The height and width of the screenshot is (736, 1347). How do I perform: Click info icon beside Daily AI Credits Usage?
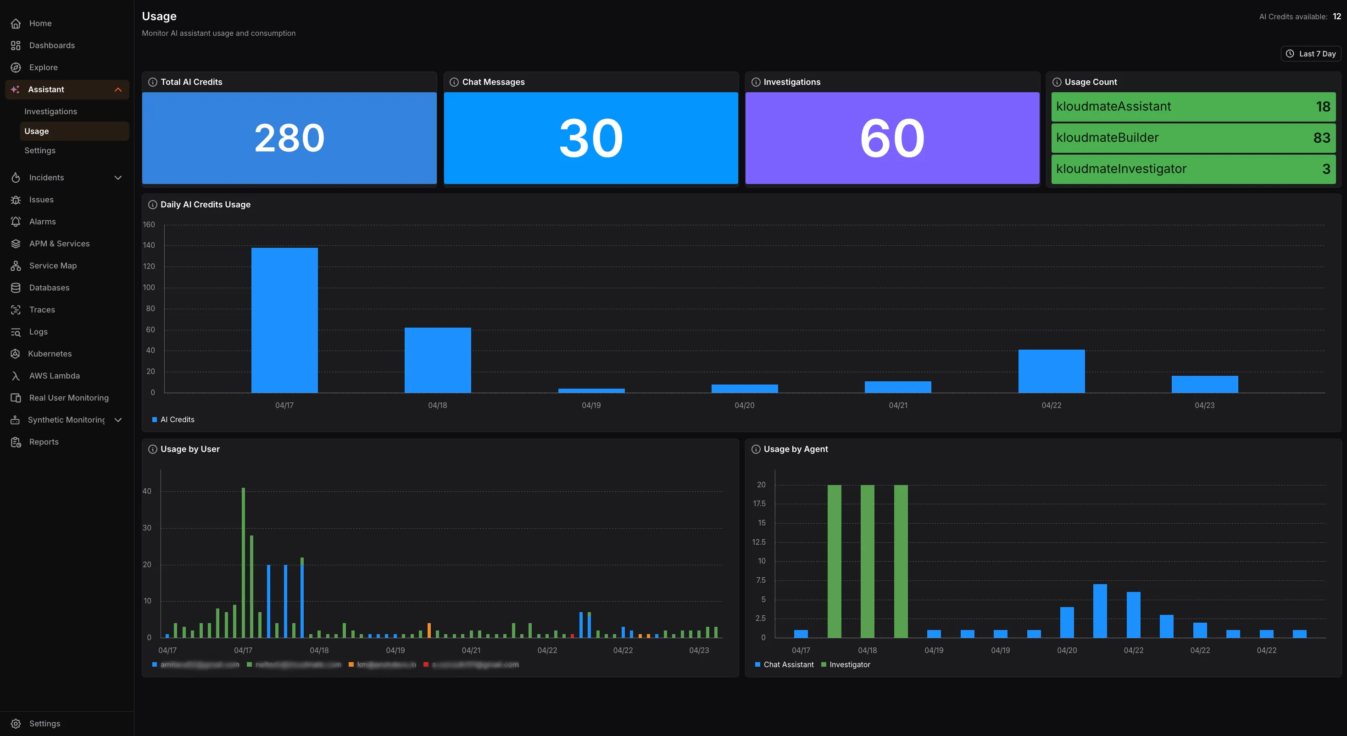(x=153, y=205)
